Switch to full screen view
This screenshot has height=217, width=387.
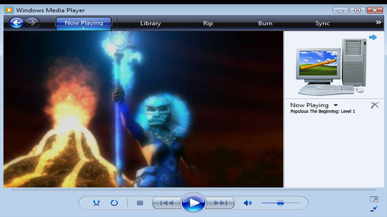pos(374,199)
